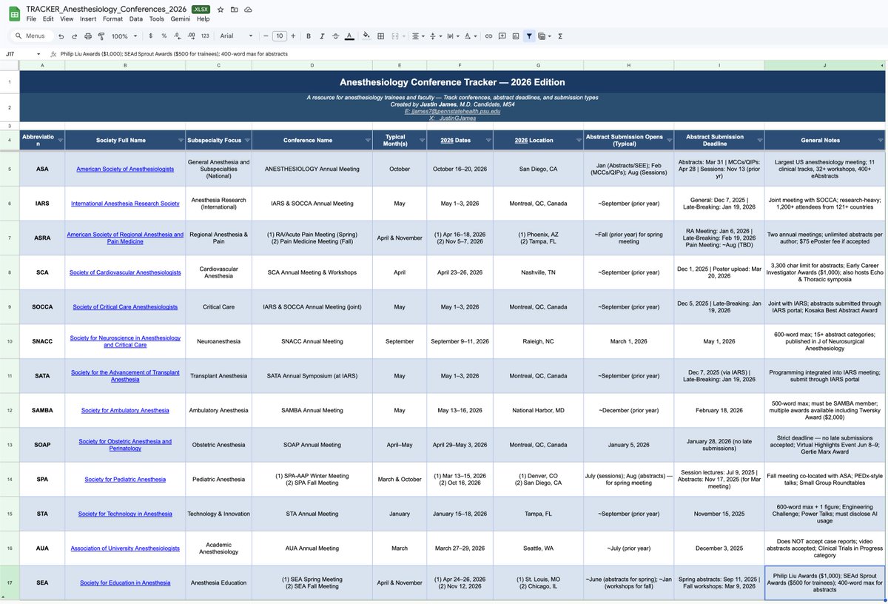Image resolution: width=888 pixels, height=604 pixels.
Task: Toggle strikethrough formatting
Action: pos(335,36)
